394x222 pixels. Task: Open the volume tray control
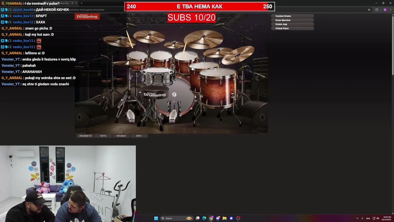[378, 218]
